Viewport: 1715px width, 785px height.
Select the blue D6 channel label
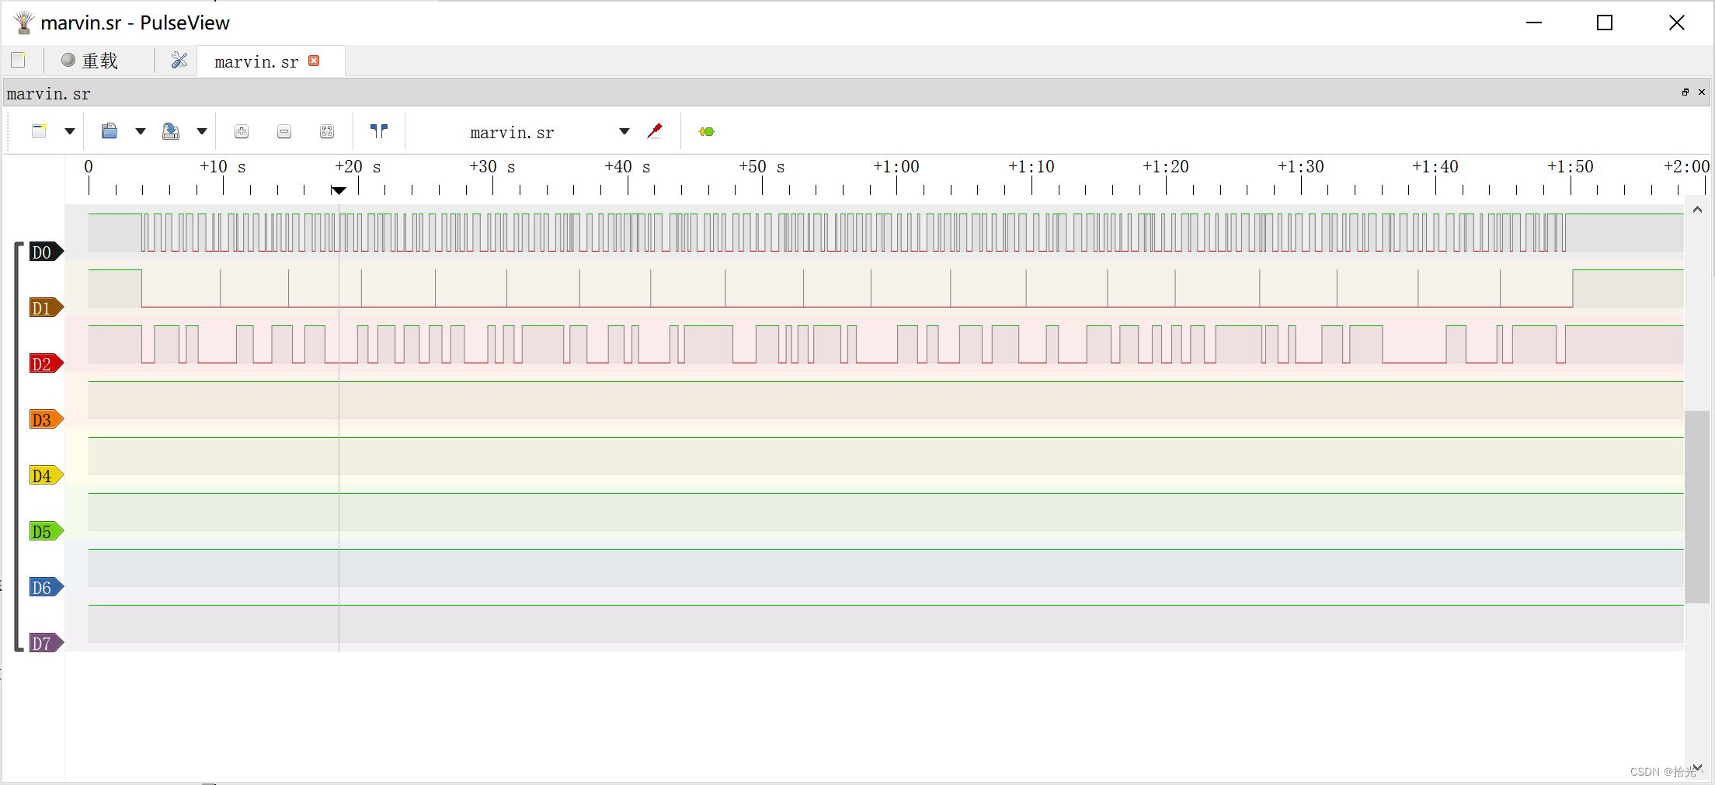[x=46, y=587]
